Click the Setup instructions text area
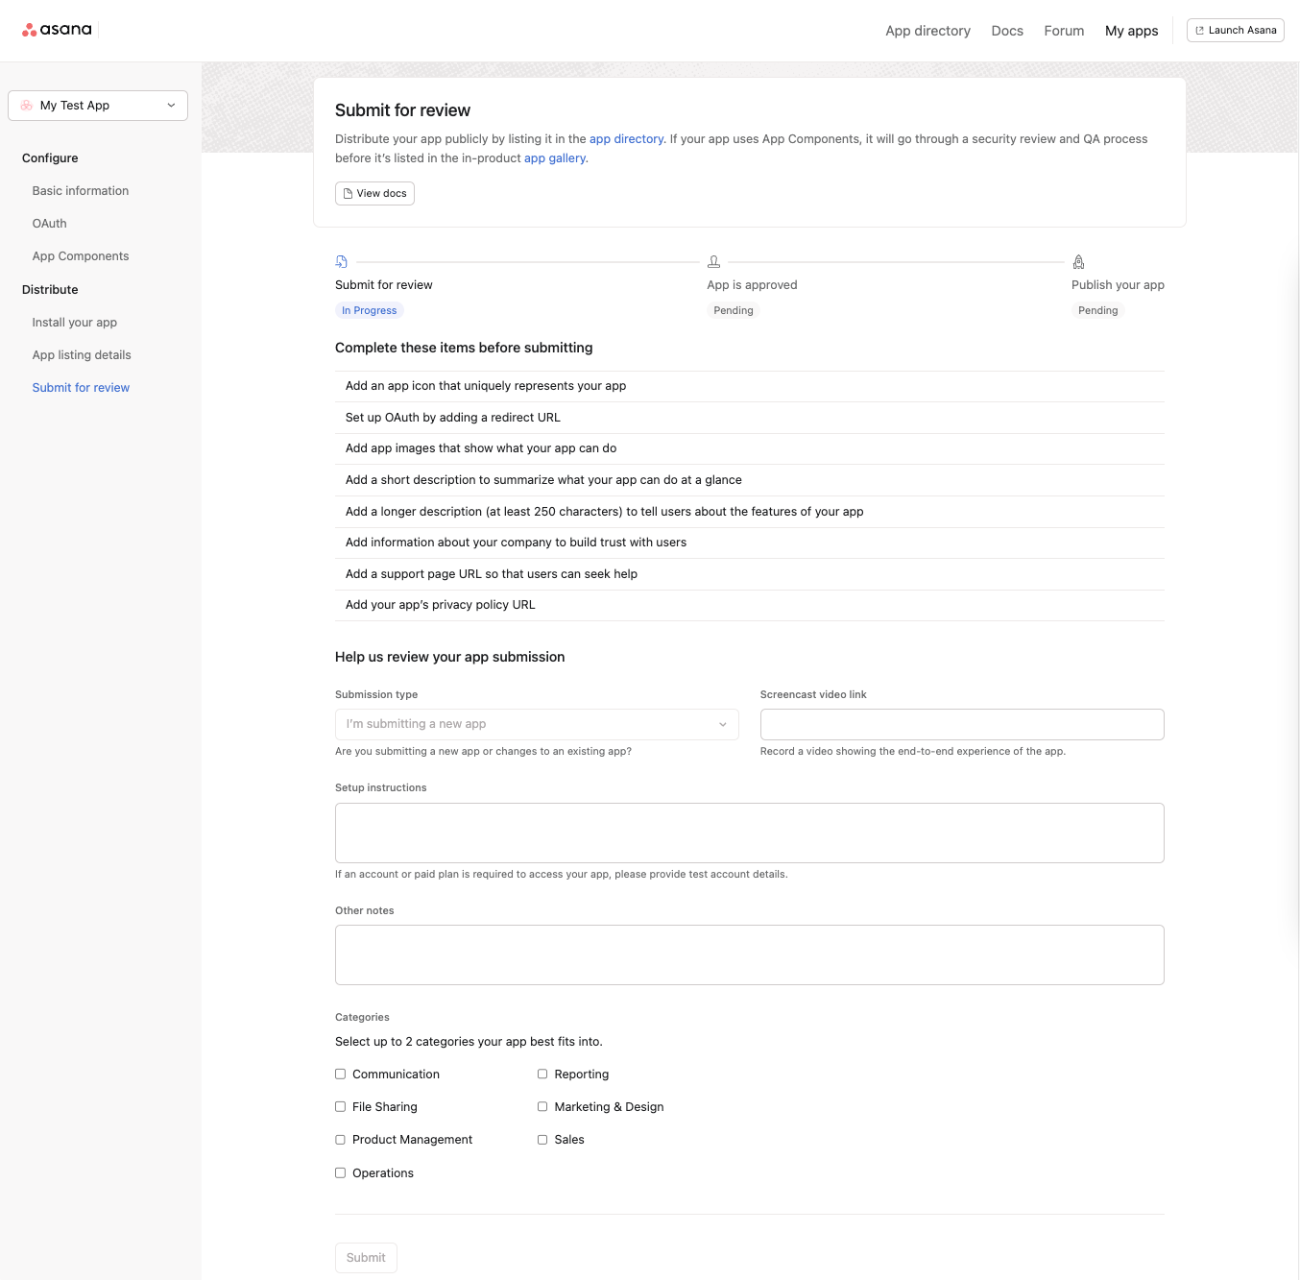This screenshot has width=1300, height=1280. 750,833
